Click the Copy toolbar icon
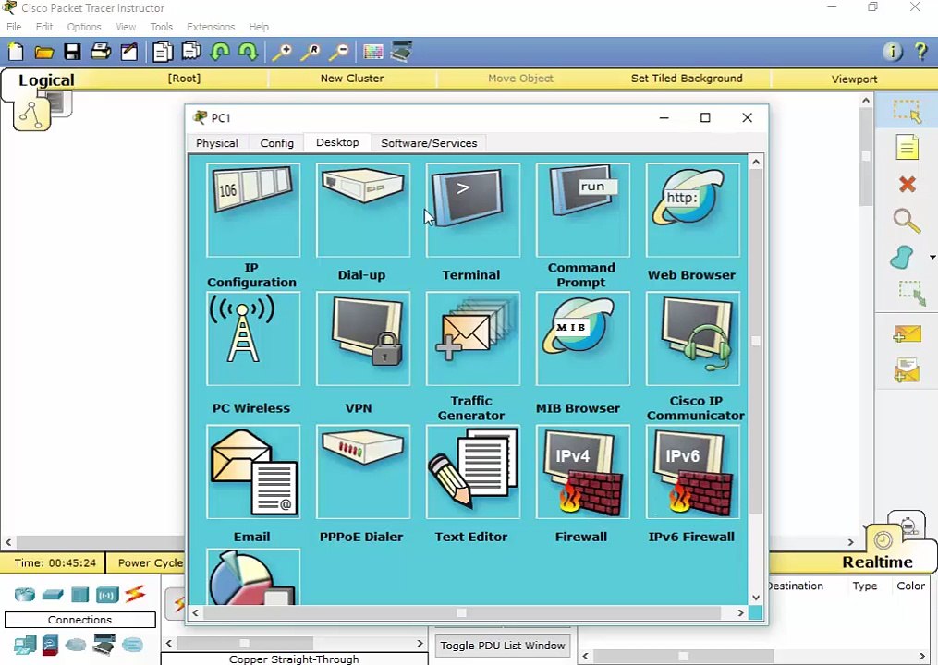Viewport: 938px width, 665px height. [162, 52]
